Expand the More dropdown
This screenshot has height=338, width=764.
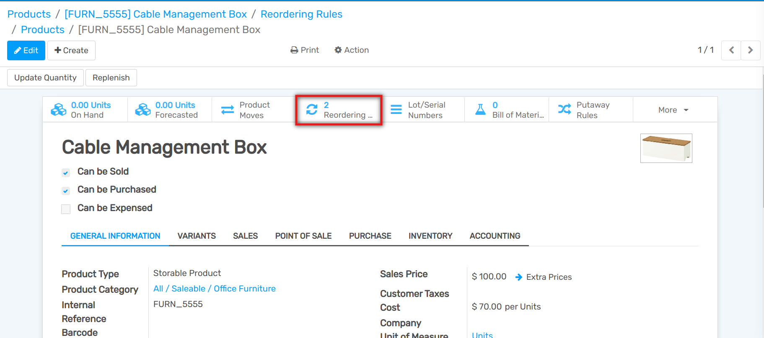coord(673,110)
